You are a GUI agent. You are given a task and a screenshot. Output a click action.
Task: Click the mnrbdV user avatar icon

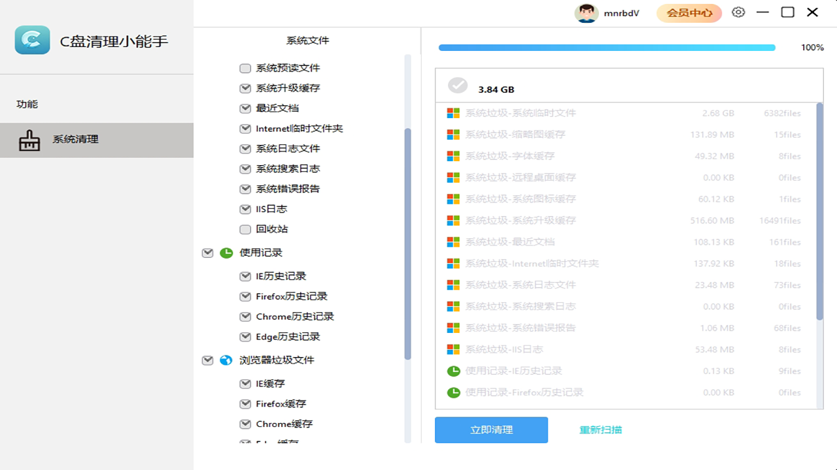[x=587, y=12]
